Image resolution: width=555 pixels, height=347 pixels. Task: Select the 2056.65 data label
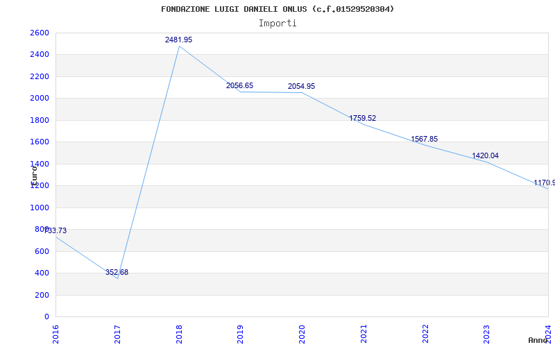[x=239, y=85]
